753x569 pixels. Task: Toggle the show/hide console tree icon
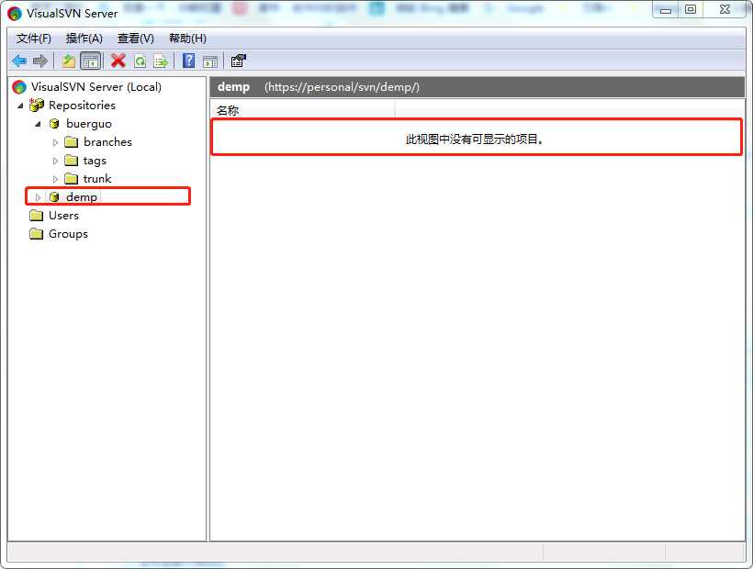tap(90, 61)
